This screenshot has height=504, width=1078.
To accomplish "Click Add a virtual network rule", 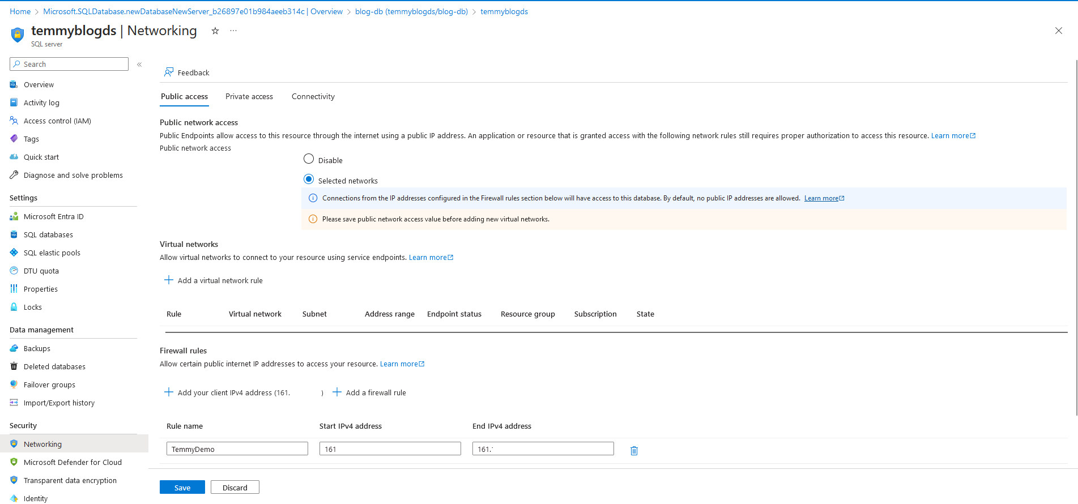I will click(x=214, y=280).
